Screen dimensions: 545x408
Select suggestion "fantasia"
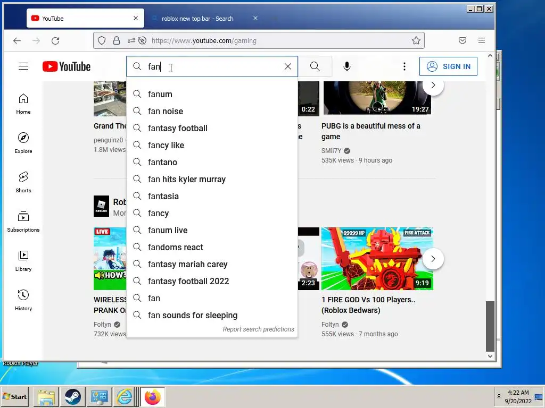(x=212, y=197)
